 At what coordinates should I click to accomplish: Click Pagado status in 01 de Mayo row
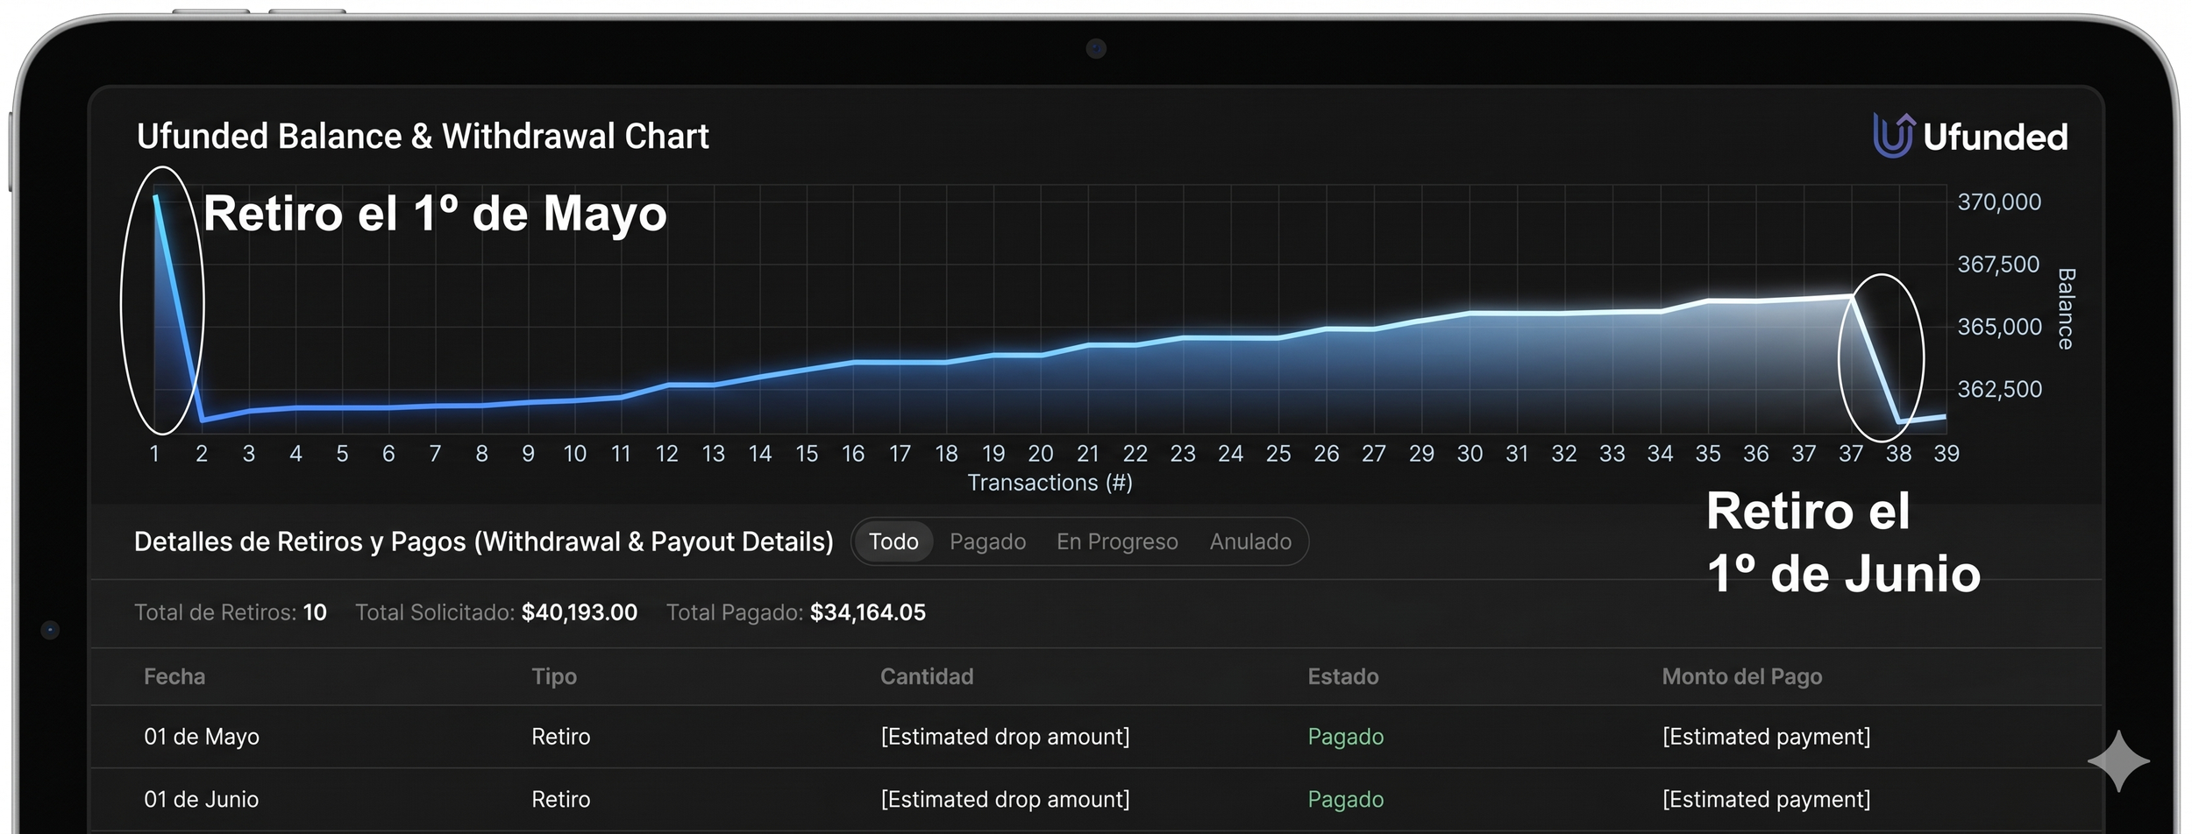pos(1346,737)
